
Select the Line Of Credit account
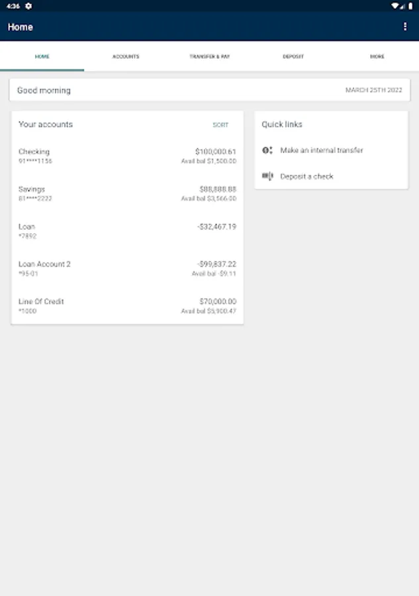127,306
